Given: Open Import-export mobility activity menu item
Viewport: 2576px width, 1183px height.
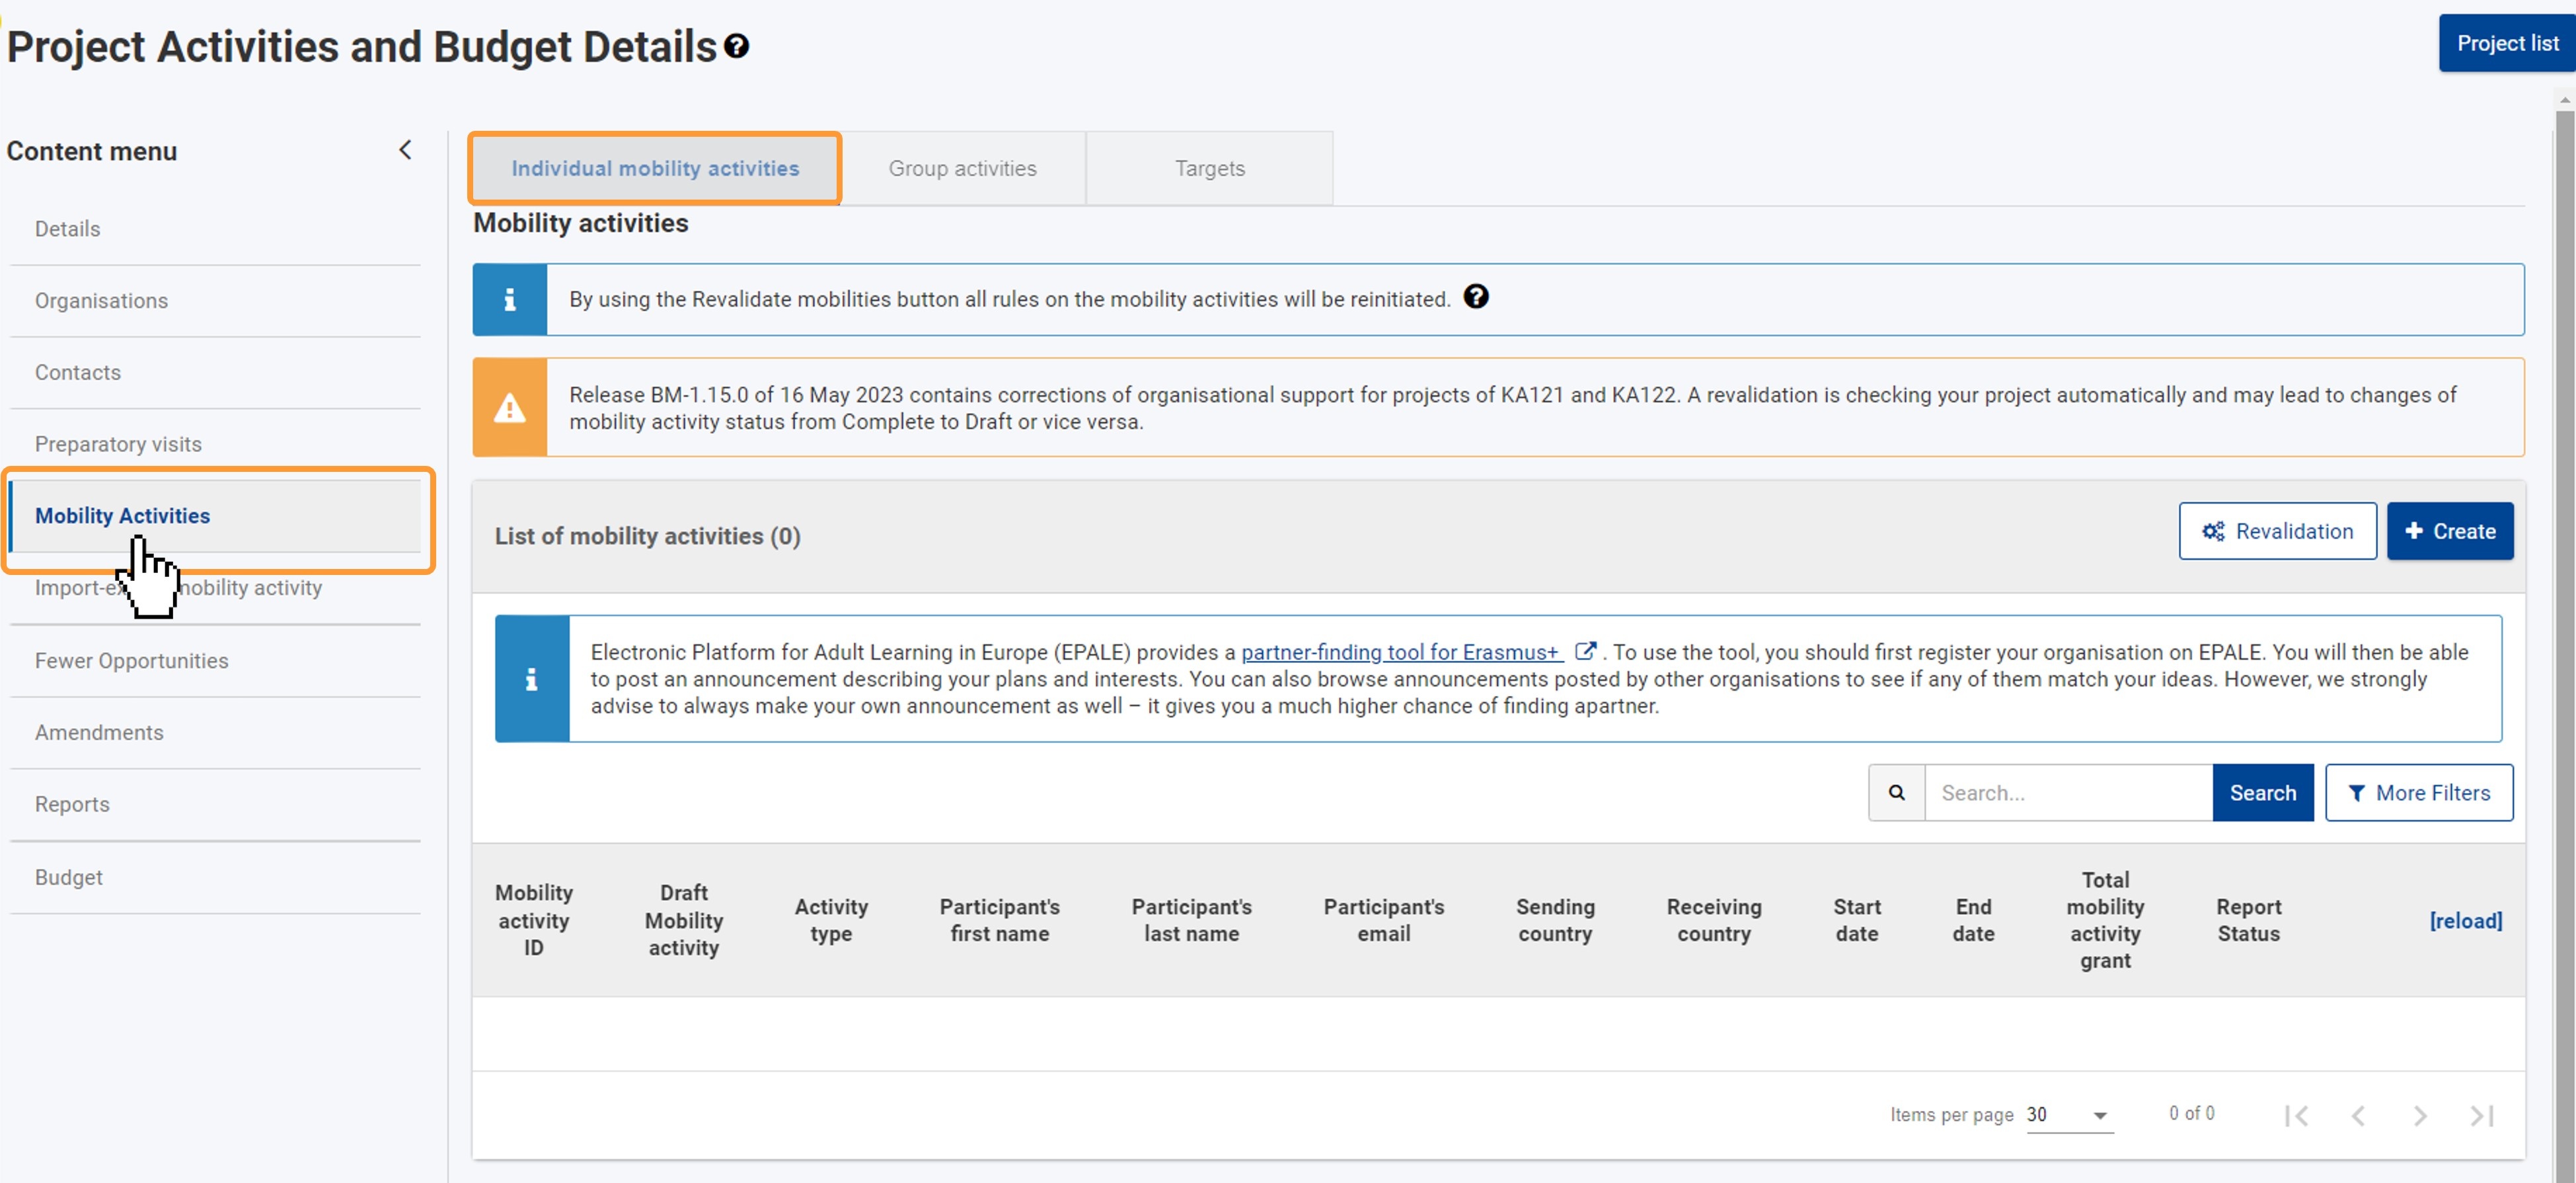Looking at the screenshot, I should coord(215,588).
